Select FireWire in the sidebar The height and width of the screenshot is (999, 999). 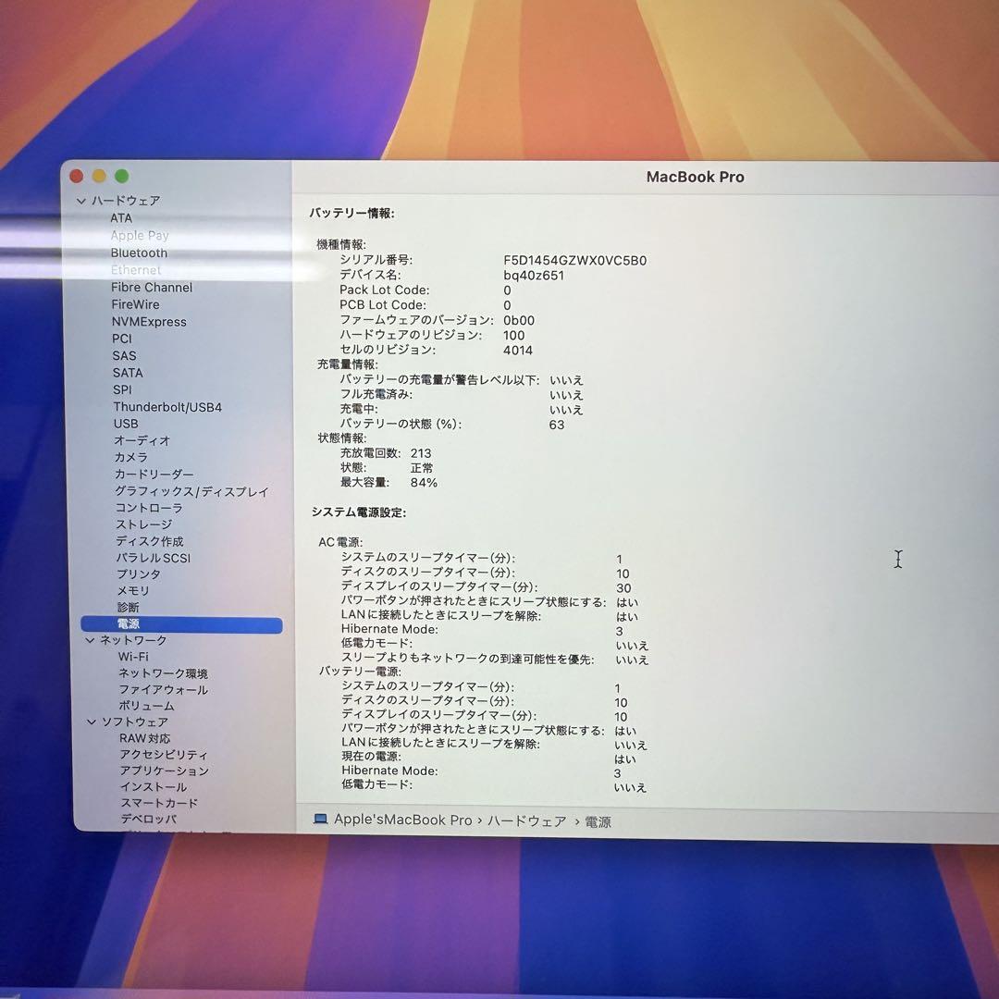coord(135,304)
